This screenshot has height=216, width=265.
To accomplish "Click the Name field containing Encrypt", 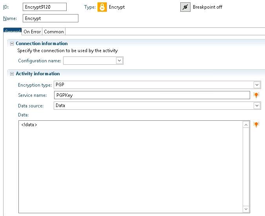I will (51, 18).
